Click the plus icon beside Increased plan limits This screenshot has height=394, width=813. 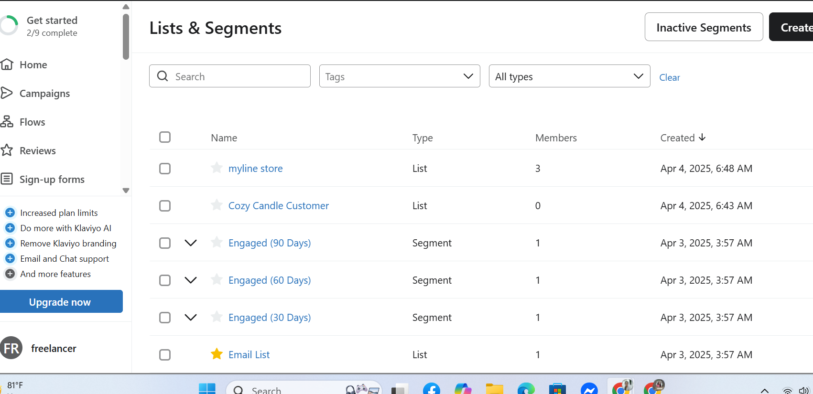coord(10,213)
